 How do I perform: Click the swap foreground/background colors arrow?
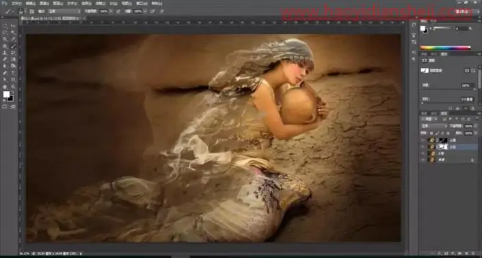tap(12, 92)
